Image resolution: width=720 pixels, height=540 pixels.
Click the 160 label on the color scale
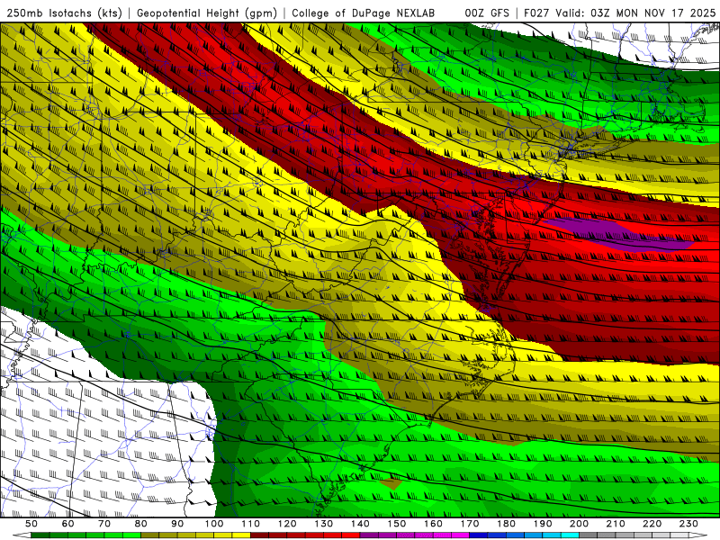[433, 524]
